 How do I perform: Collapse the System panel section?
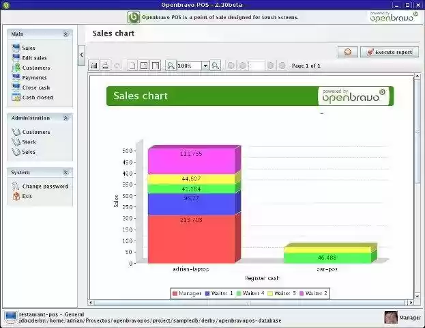pos(65,172)
